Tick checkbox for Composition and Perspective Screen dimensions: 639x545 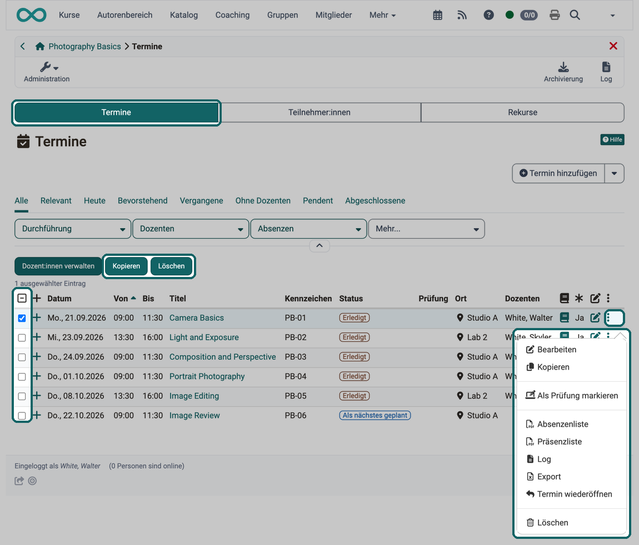(22, 357)
